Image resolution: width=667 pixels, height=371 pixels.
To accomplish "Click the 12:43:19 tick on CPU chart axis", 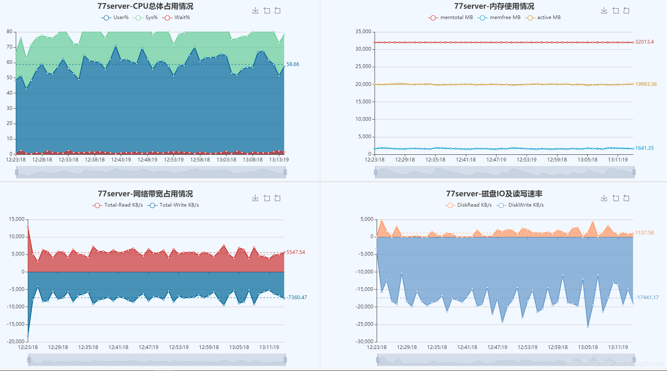I will click(x=121, y=160).
